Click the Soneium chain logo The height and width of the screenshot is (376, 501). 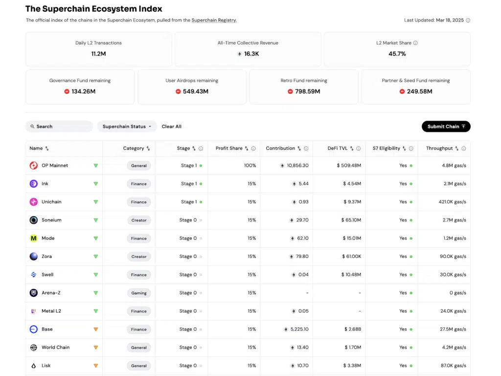click(34, 220)
